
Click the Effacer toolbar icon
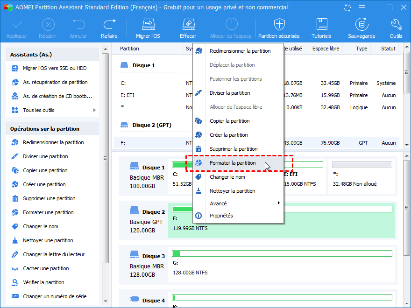188,25
